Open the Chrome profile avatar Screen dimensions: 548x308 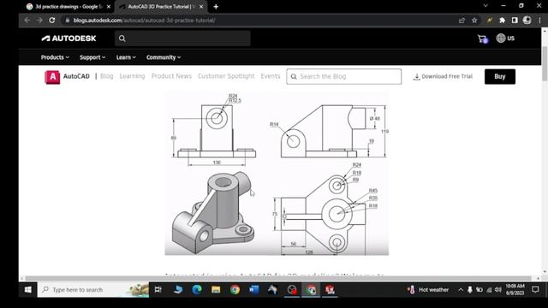pyautogui.click(x=527, y=21)
